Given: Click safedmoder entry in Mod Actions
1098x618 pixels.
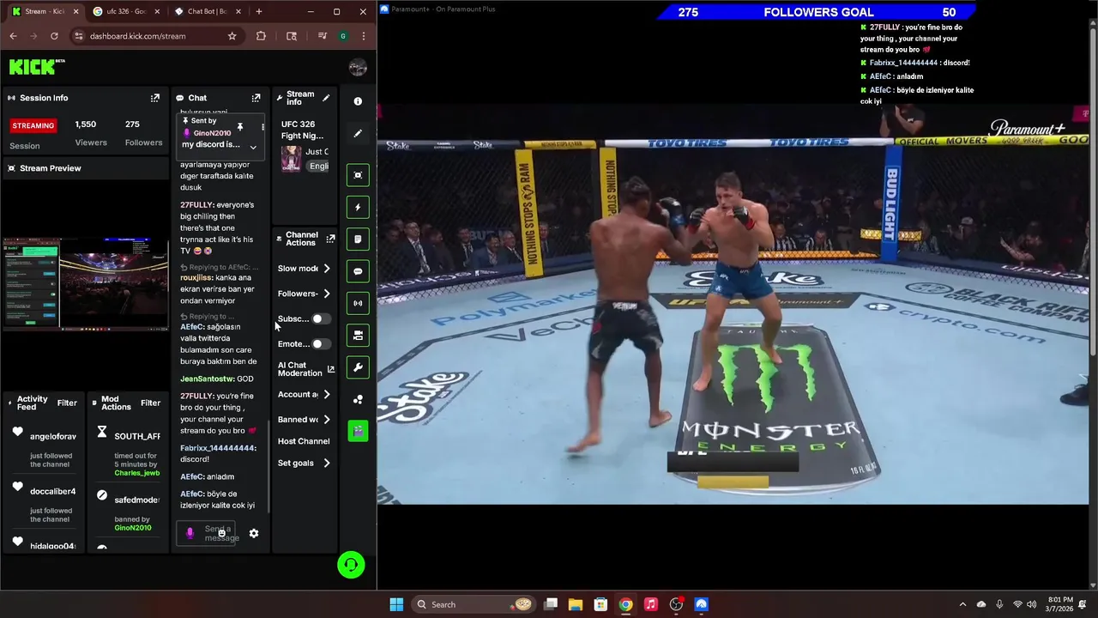Looking at the screenshot, I should click(x=137, y=500).
